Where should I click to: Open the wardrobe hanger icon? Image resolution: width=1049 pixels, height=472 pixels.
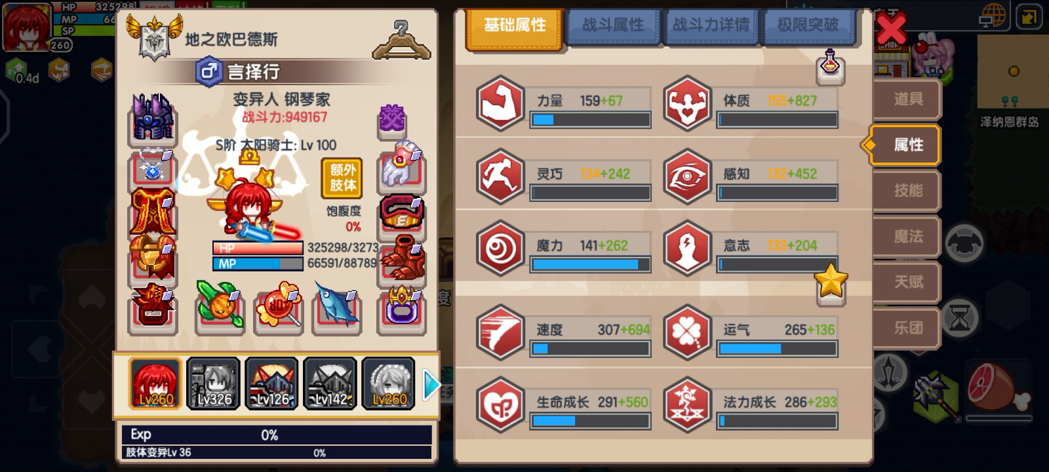click(x=401, y=39)
